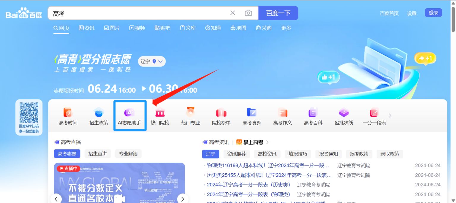Go to previous live broadcast slide

pos(56,199)
